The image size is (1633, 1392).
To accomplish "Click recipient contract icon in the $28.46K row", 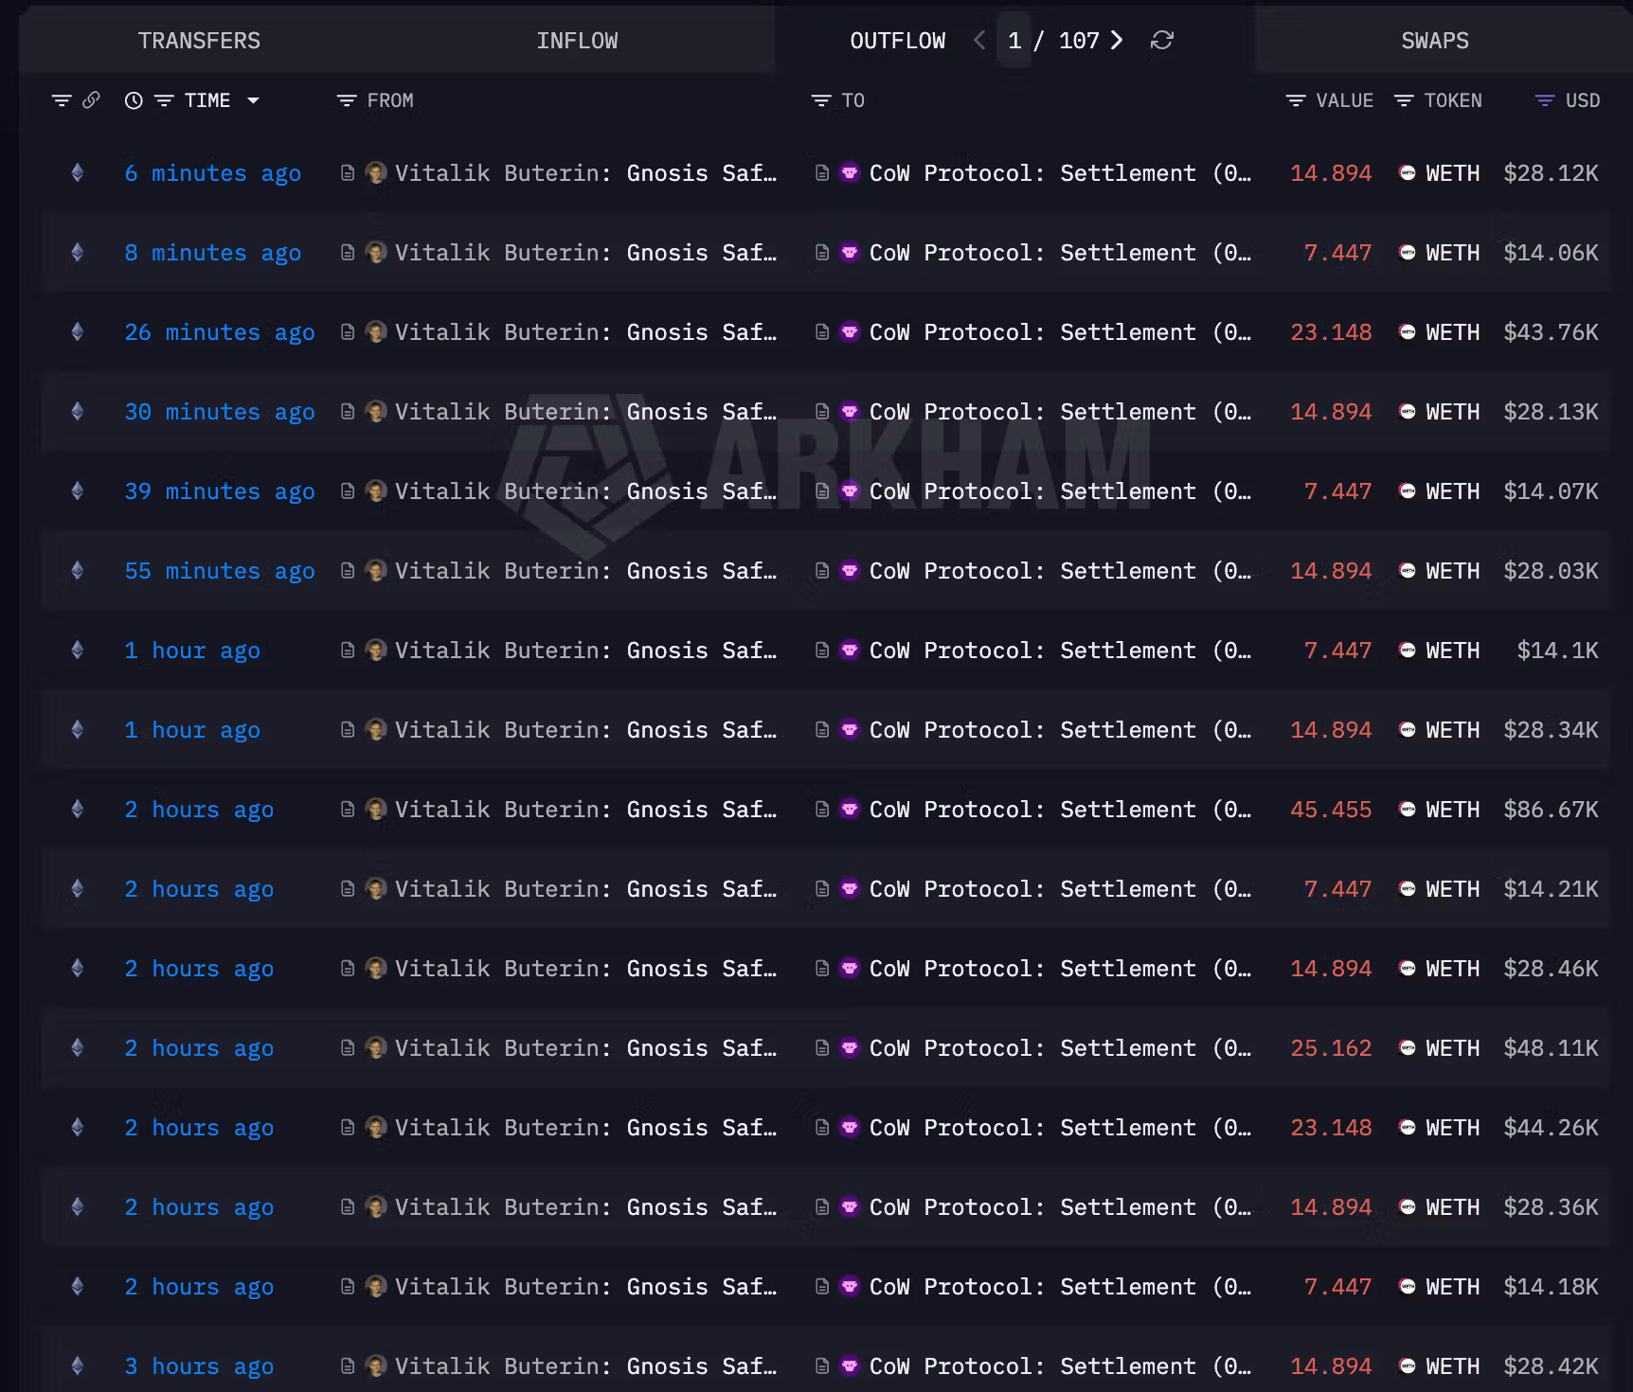I will (x=822, y=968).
